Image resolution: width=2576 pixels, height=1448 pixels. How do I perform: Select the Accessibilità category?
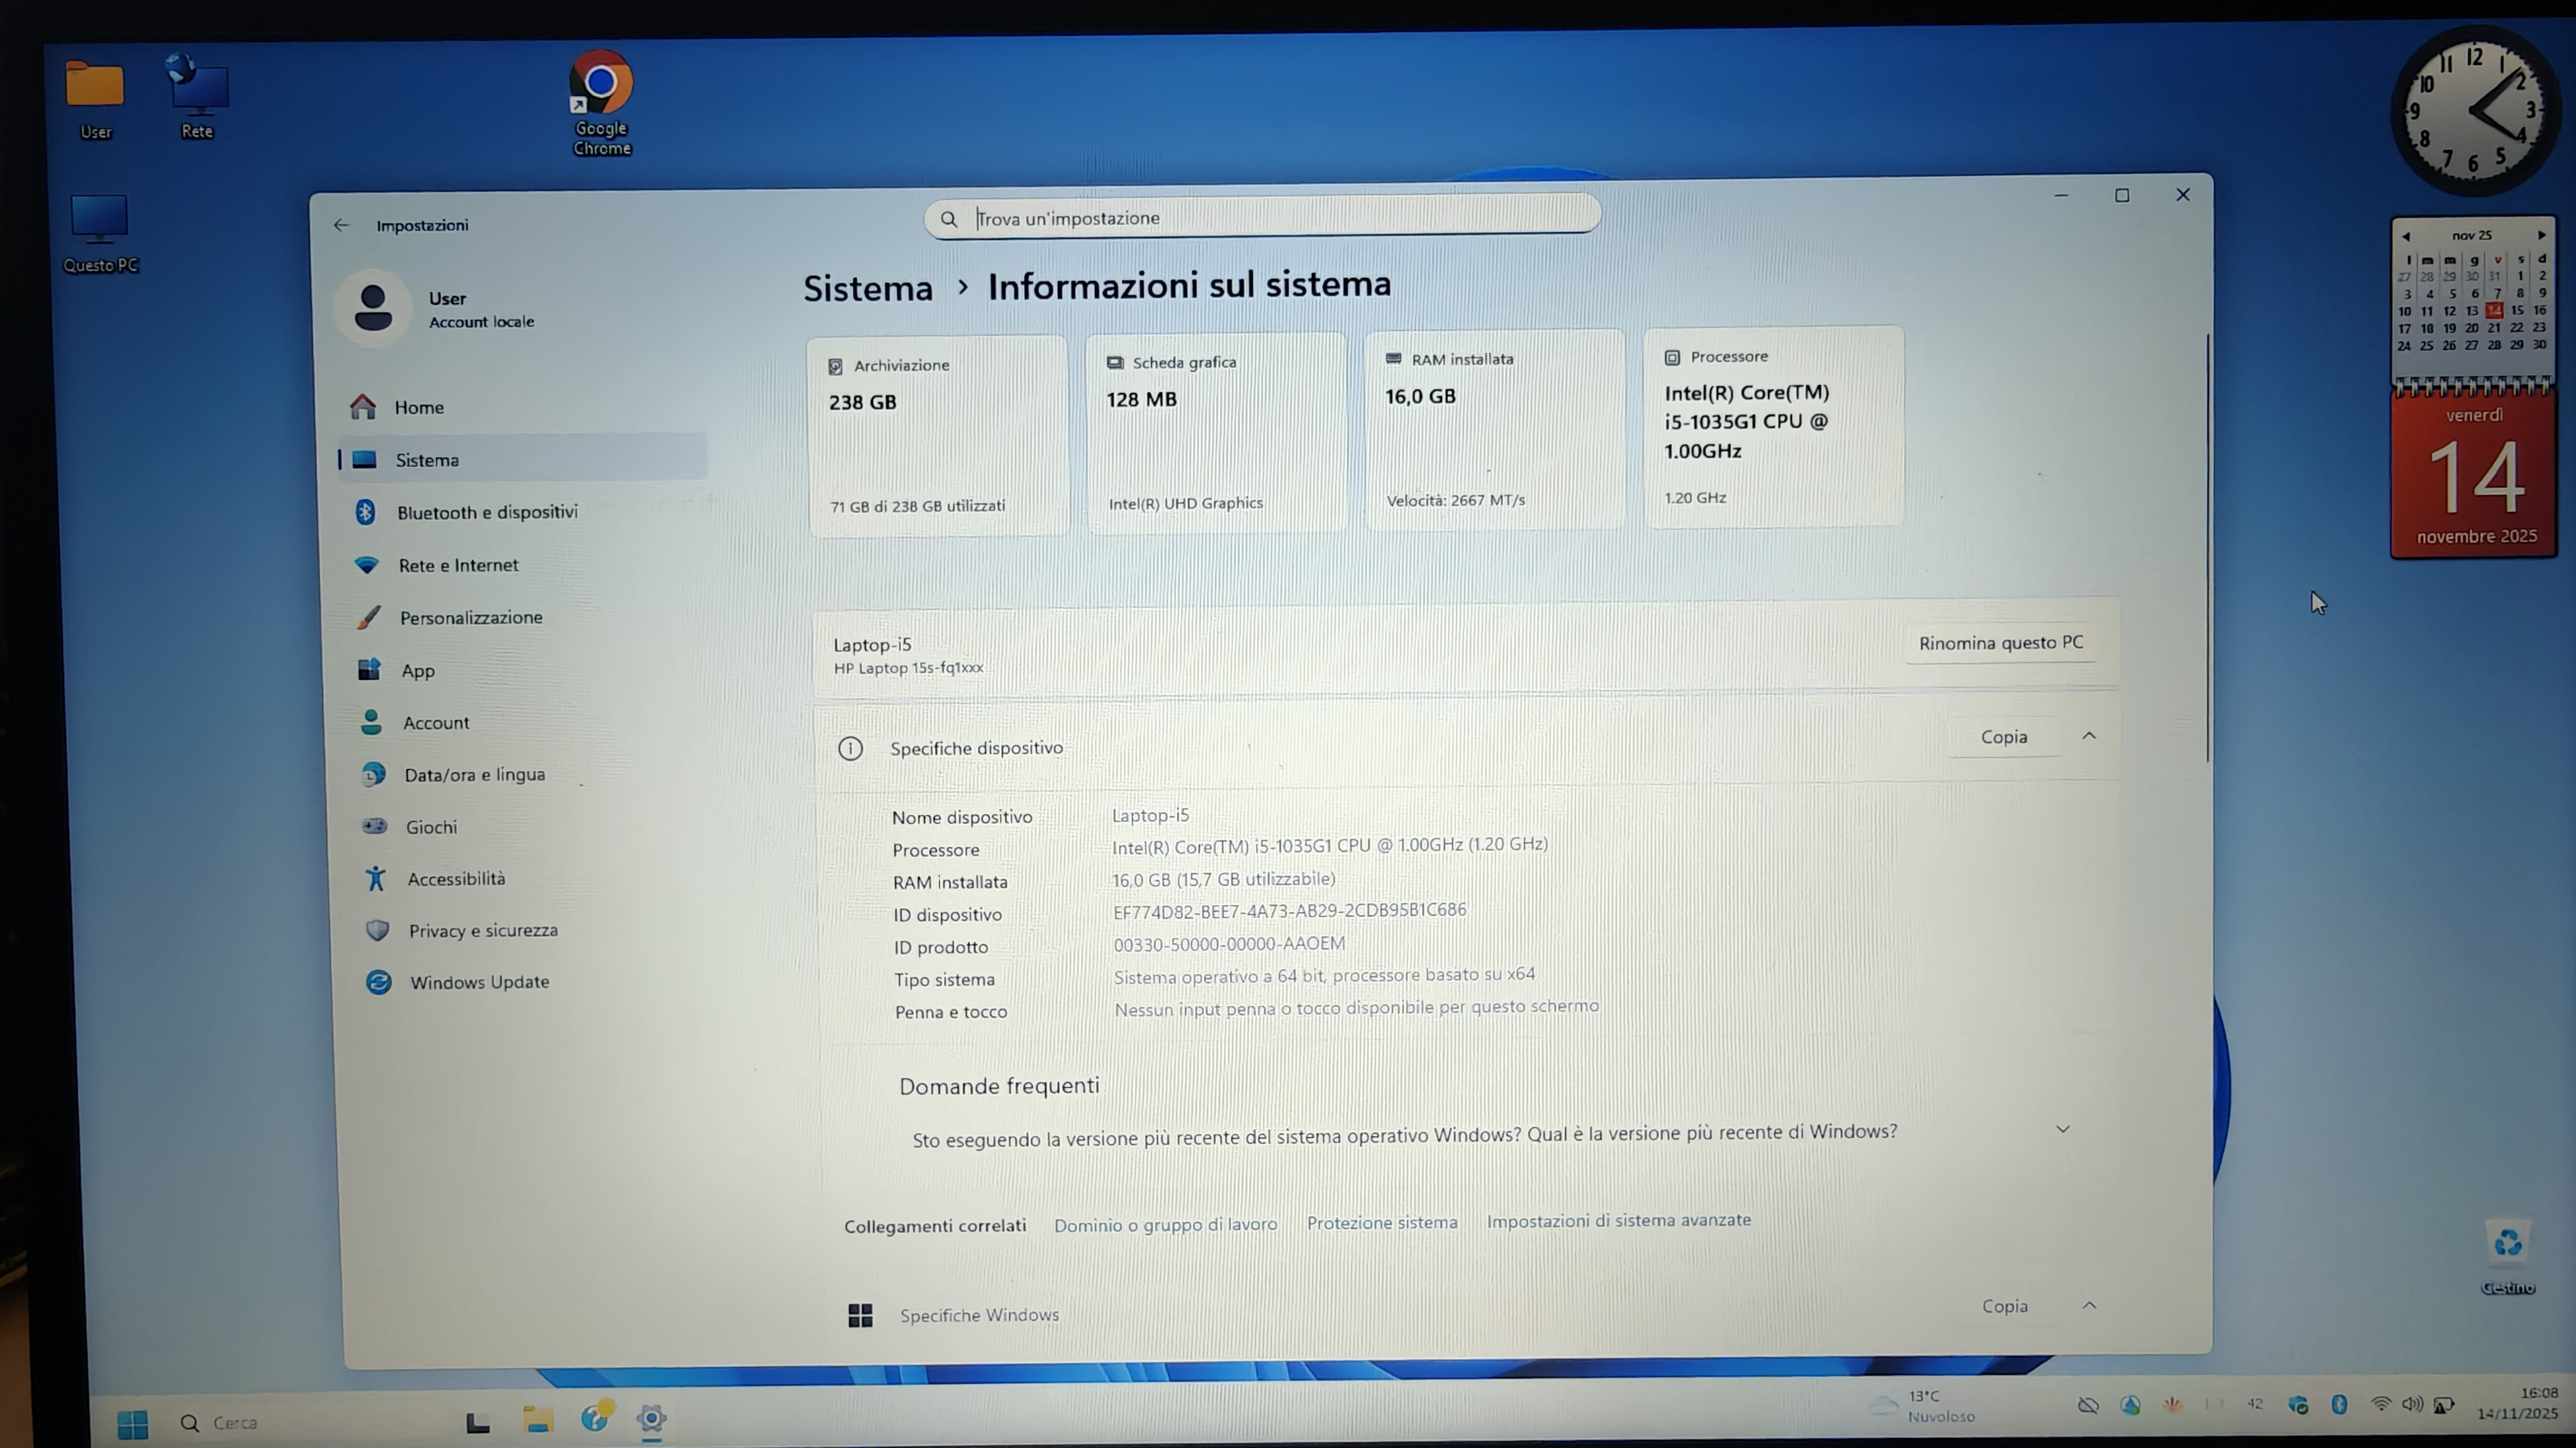(x=456, y=879)
